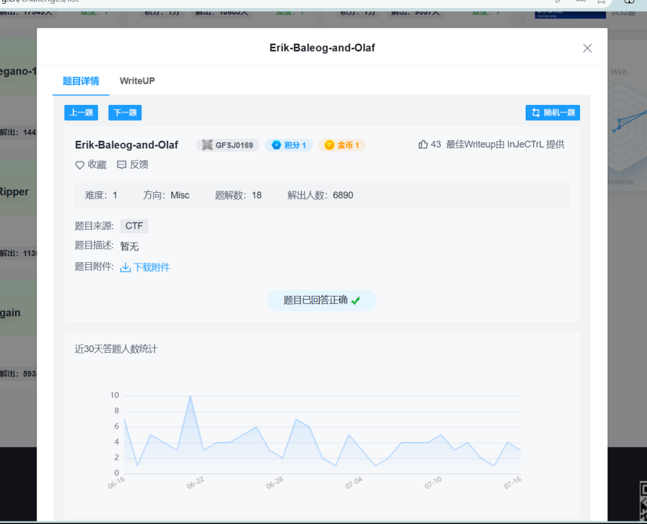The image size is (647, 524).
Task: Select the 题目详情 tab
Action: pos(81,81)
